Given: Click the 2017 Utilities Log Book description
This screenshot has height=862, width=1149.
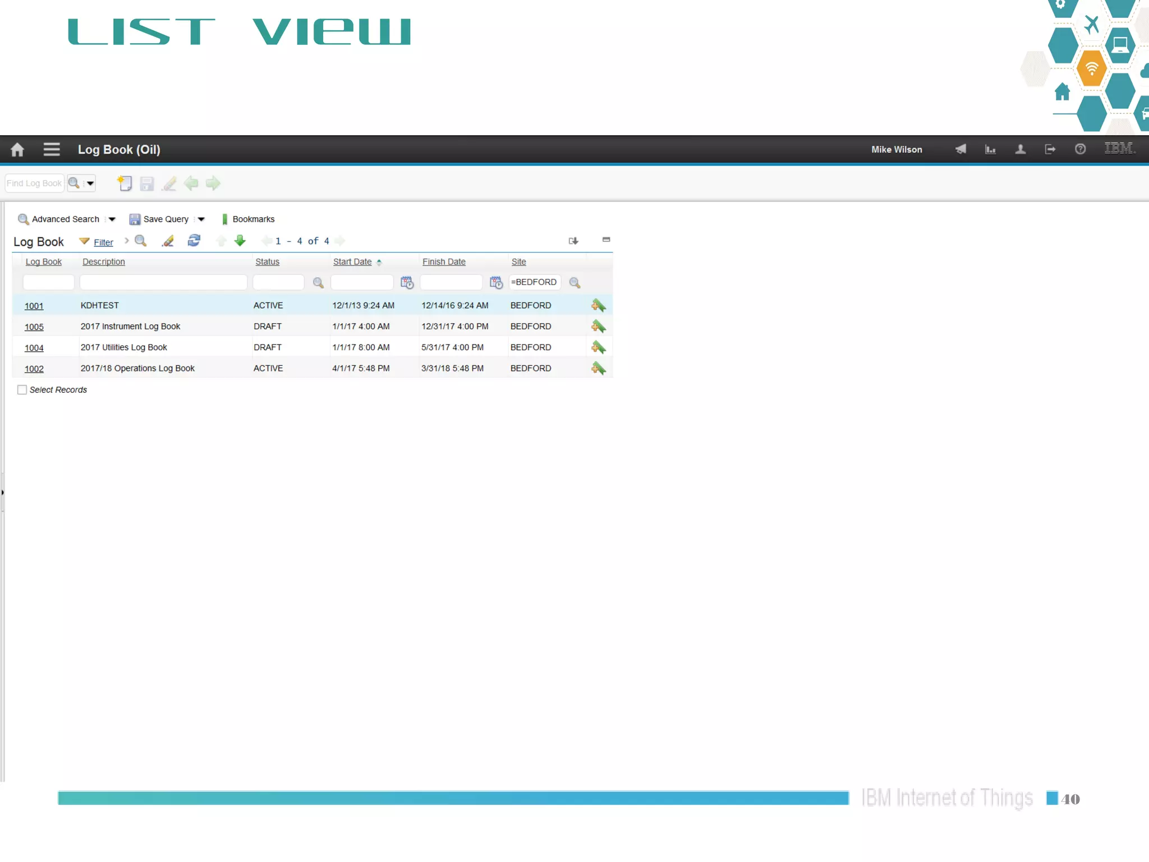Looking at the screenshot, I should point(123,347).
